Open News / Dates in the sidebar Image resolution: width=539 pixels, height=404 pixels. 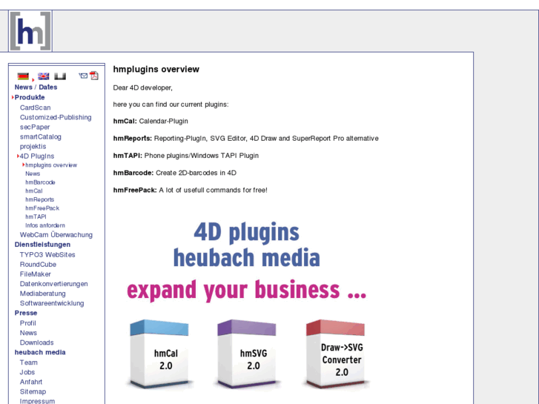36,87
